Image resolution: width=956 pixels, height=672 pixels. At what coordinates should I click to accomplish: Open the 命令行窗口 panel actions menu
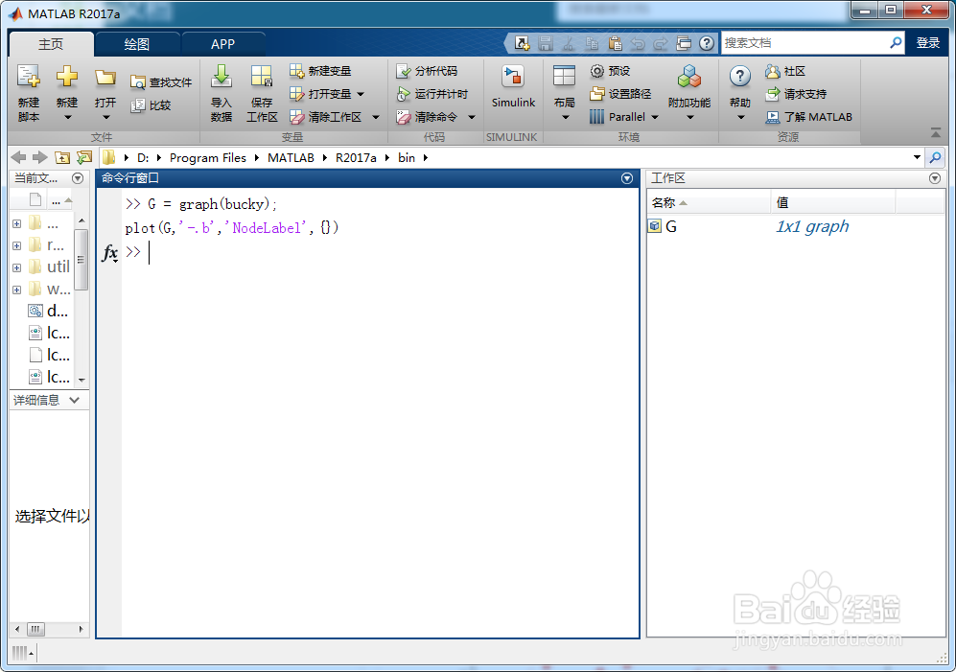coord(627,178)
